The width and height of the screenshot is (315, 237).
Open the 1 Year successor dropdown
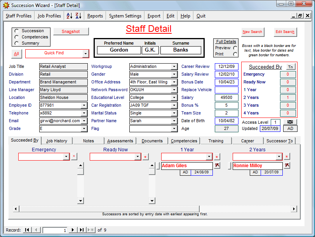209,157
